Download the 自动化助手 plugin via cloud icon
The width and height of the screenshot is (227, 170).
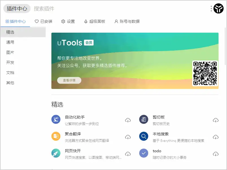[128, 119]
